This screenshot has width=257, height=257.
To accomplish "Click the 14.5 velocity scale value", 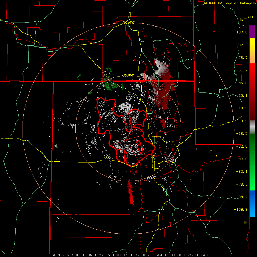I will [243, 108].
